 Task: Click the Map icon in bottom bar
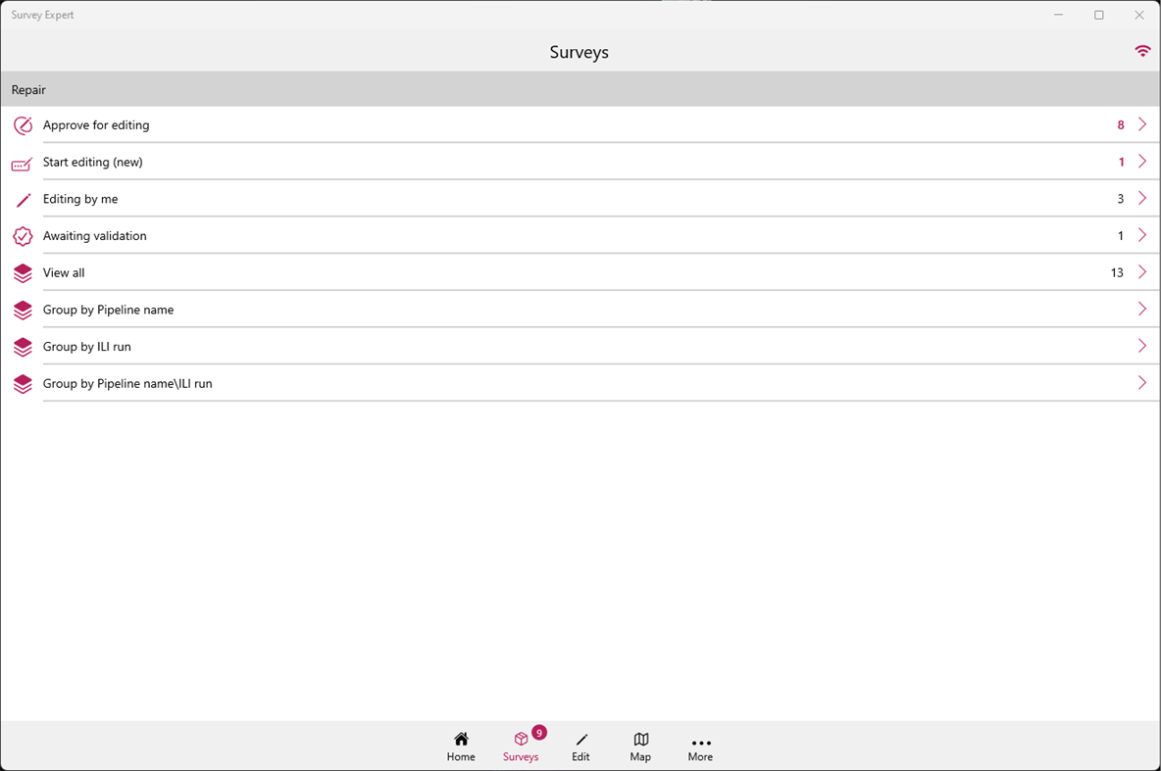[641, 739]
